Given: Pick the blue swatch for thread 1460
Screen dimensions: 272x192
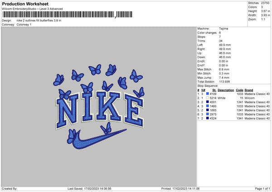Looking at the screenshot, I should tap(207, 106).
